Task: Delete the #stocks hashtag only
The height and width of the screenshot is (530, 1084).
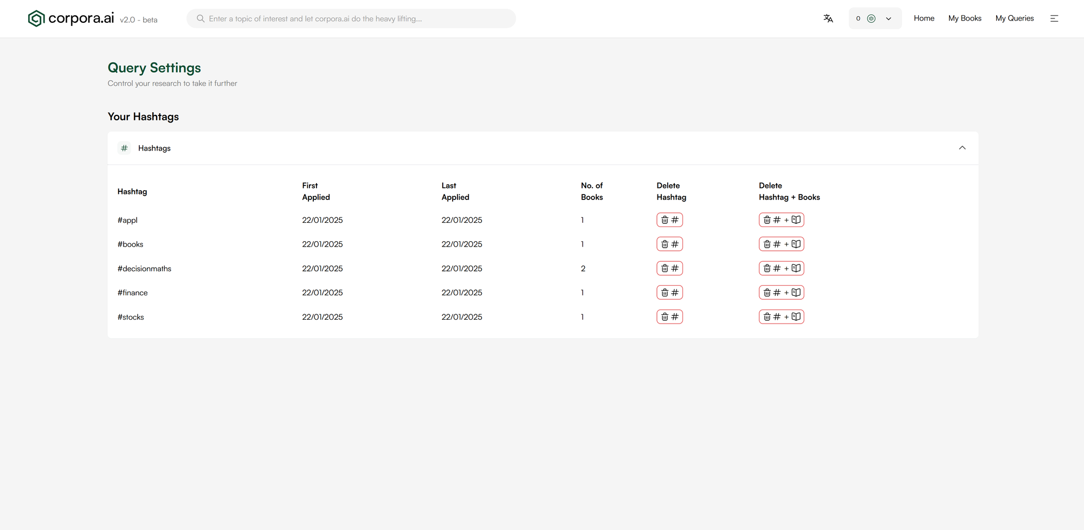Action: click(669, 317)
